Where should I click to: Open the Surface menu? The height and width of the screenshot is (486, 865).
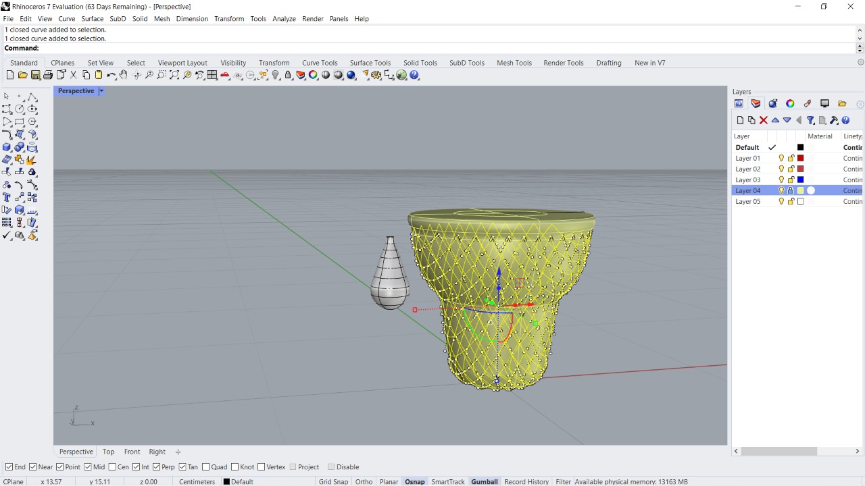(93, 19)
